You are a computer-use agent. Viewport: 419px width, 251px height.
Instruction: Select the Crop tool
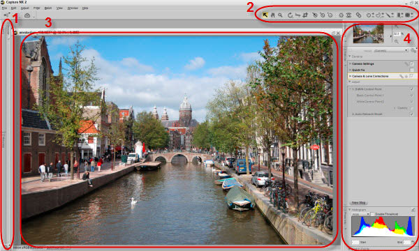pyautogui.click(x=305, y=15)
